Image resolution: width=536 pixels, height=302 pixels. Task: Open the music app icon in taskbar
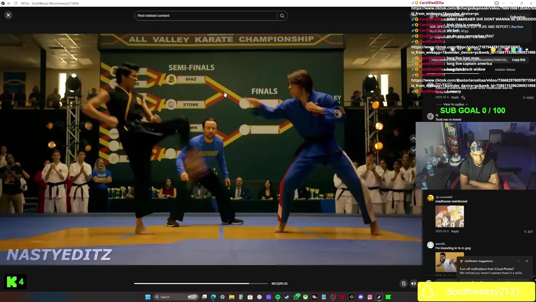pos(260,297)
